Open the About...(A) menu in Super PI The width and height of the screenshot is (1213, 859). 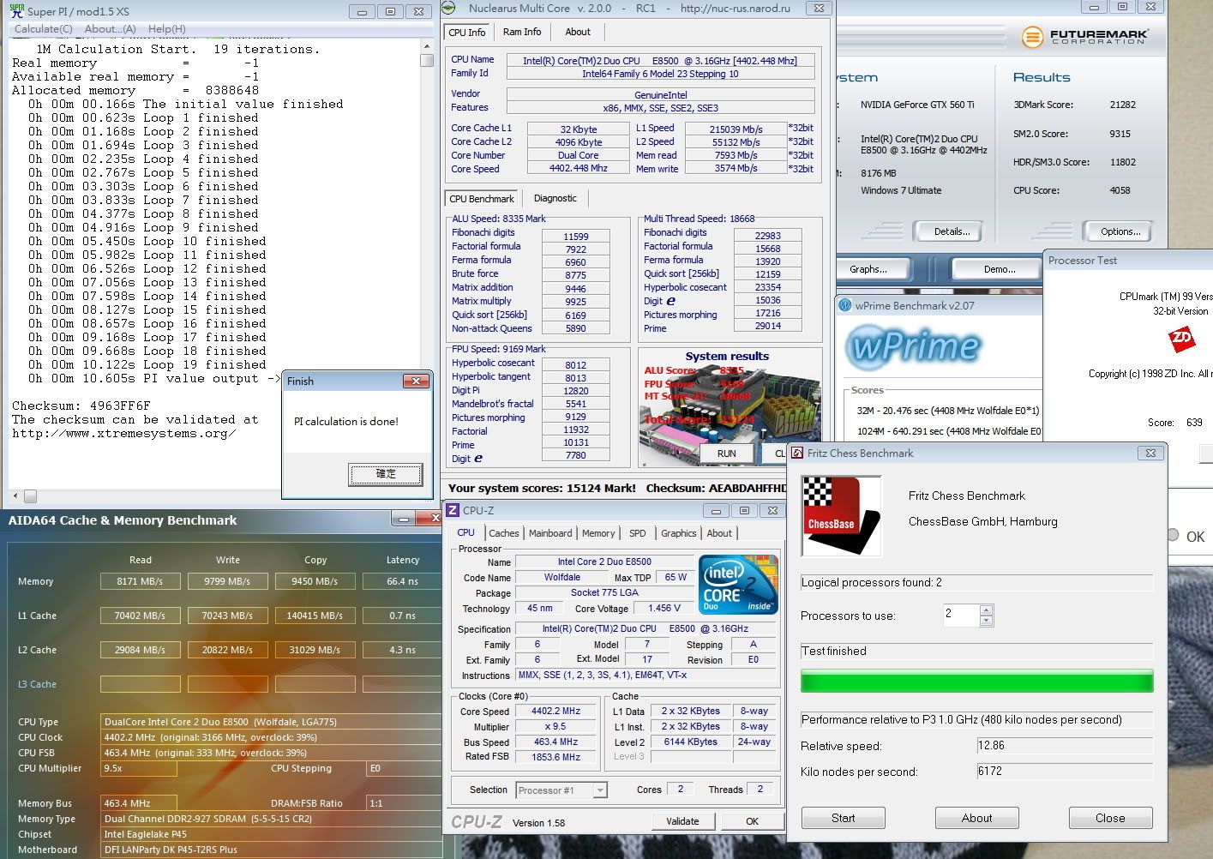111,28
